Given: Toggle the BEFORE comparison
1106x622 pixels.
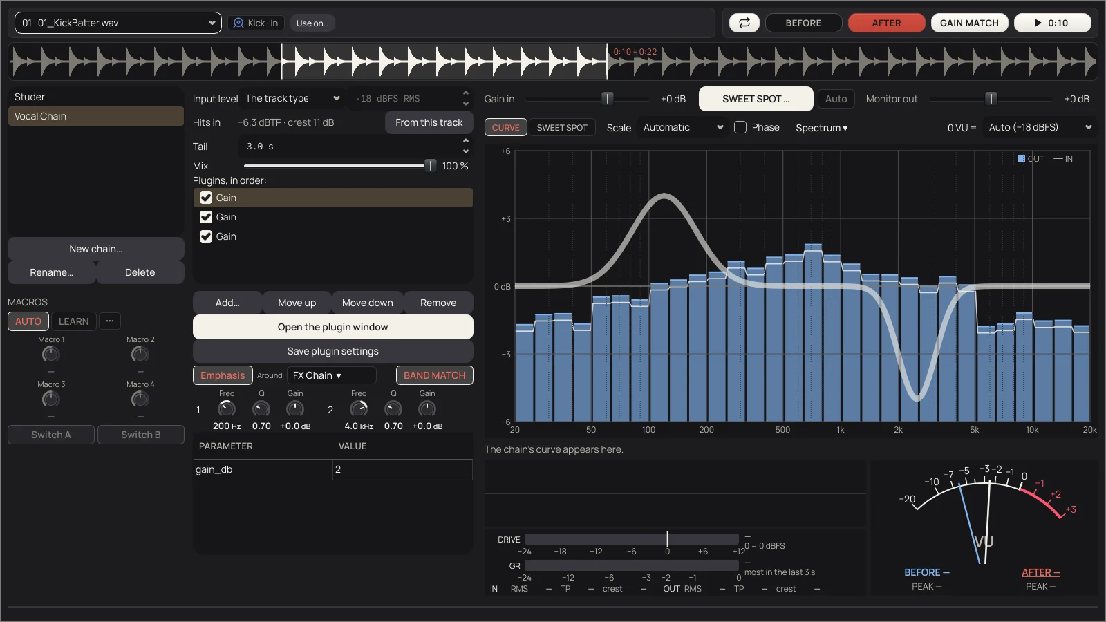Looking at the screenshot, I should click(803, 23).
